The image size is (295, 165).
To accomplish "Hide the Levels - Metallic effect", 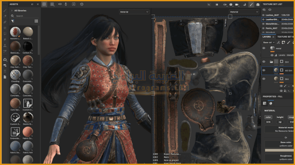I will tap(272, 55).
